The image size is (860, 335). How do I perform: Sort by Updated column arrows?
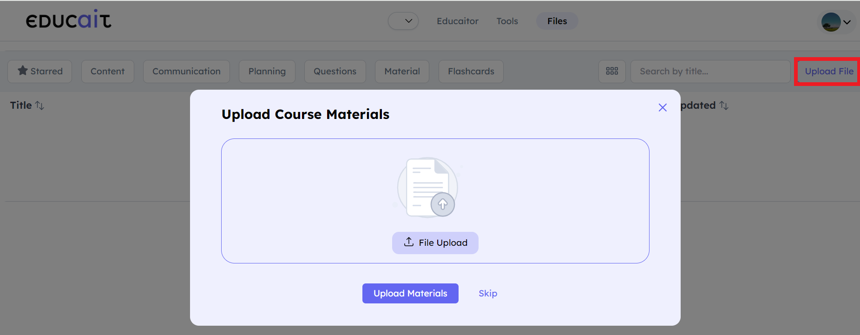[x=724, y=106]
